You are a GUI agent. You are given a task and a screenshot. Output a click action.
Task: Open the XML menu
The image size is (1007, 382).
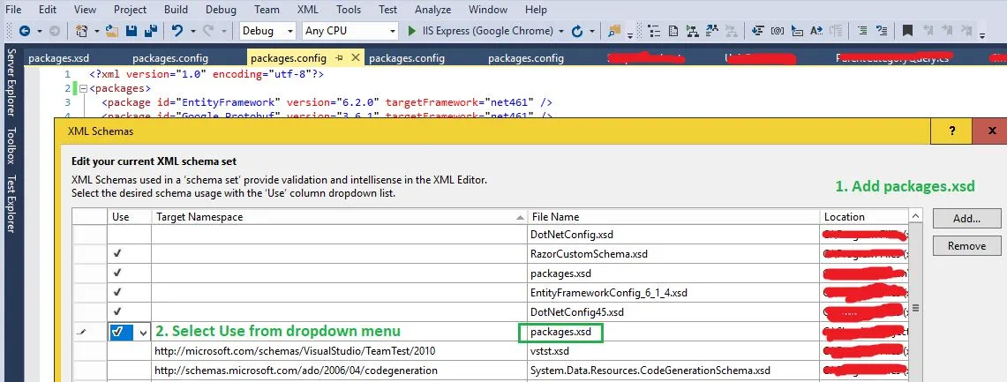(x=308, y=10)
